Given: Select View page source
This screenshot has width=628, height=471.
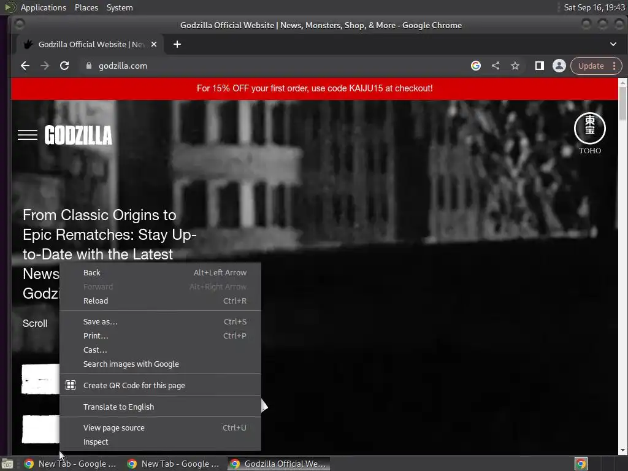Looking at the screenshot, I should click(x=160, y=427).
